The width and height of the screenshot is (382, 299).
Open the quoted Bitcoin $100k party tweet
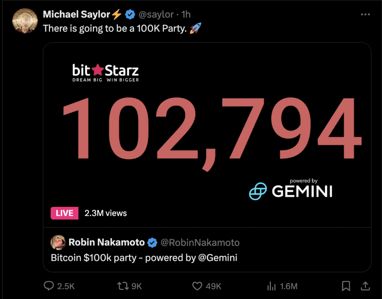click(144, 258)
